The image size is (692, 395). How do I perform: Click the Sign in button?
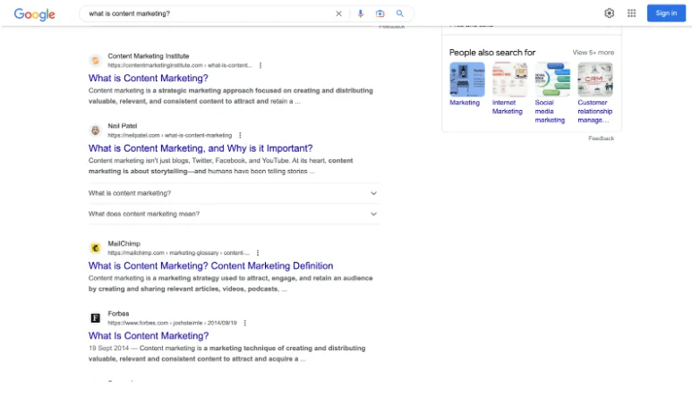(666, 13)
